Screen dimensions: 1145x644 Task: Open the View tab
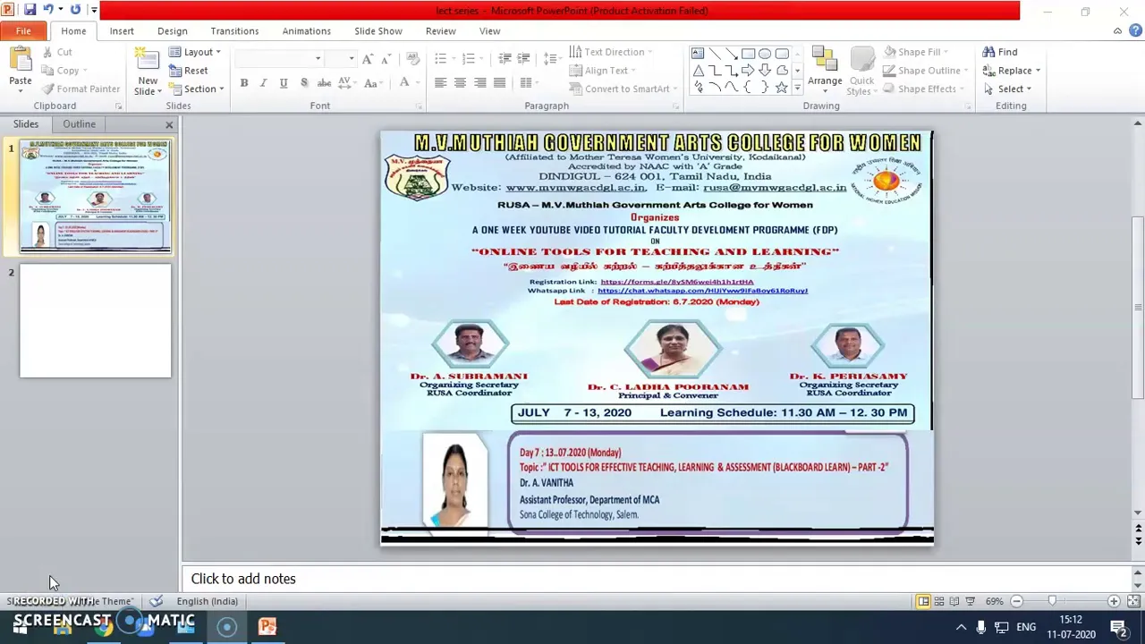[489, 31]
